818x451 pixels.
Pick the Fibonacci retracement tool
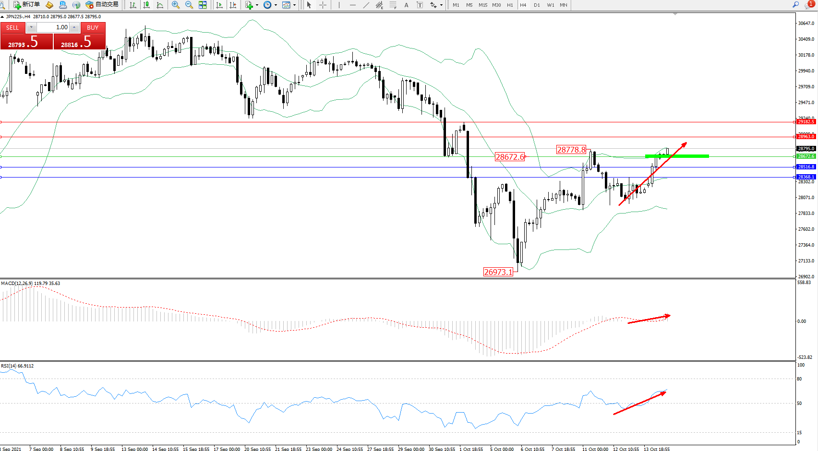(393, 5)
